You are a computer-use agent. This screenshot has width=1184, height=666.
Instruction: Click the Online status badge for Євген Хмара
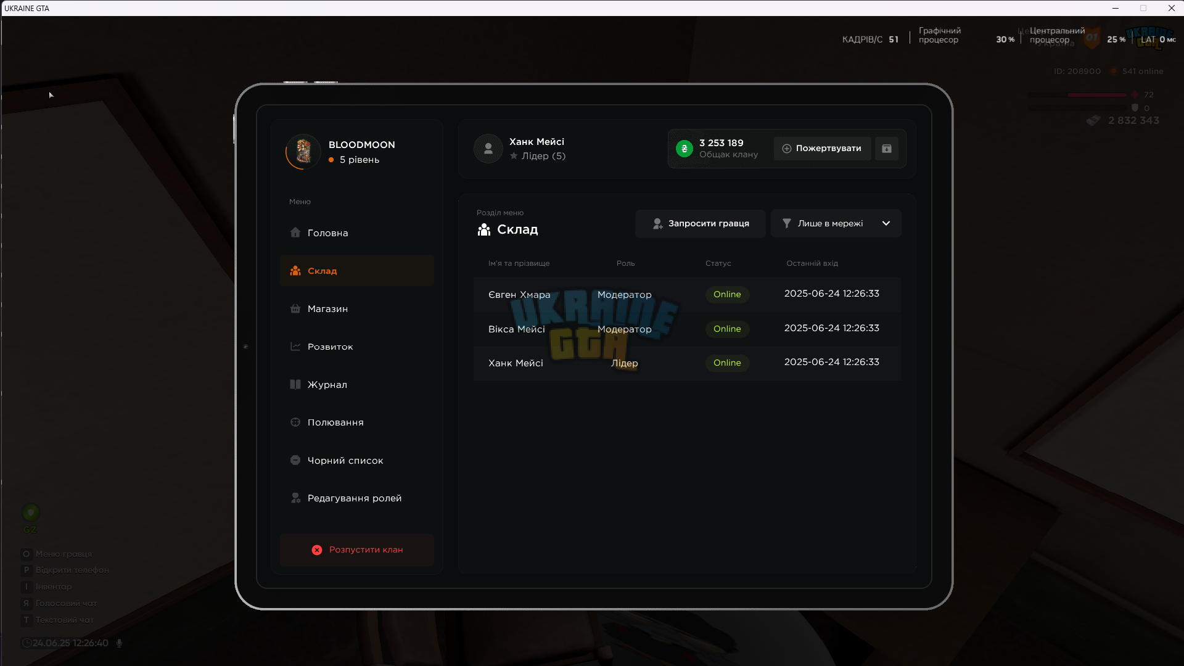point(727,294)
